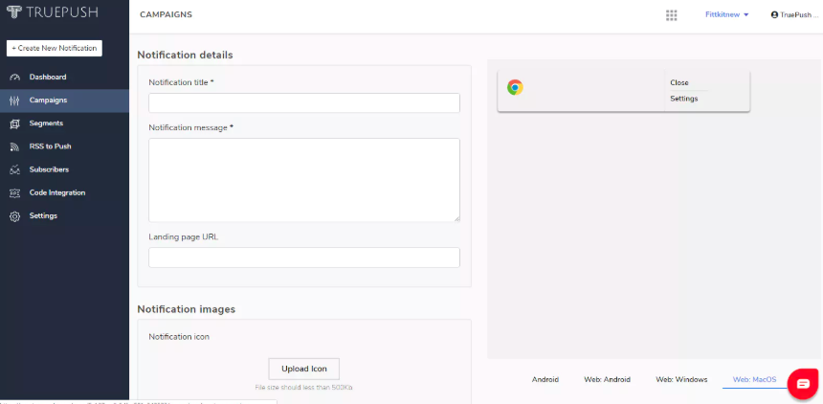Image resolution: width=823 pixels, height=404 pixels.
Task: Click the Chrome icon in notification preview
Action: pos(515,87)
